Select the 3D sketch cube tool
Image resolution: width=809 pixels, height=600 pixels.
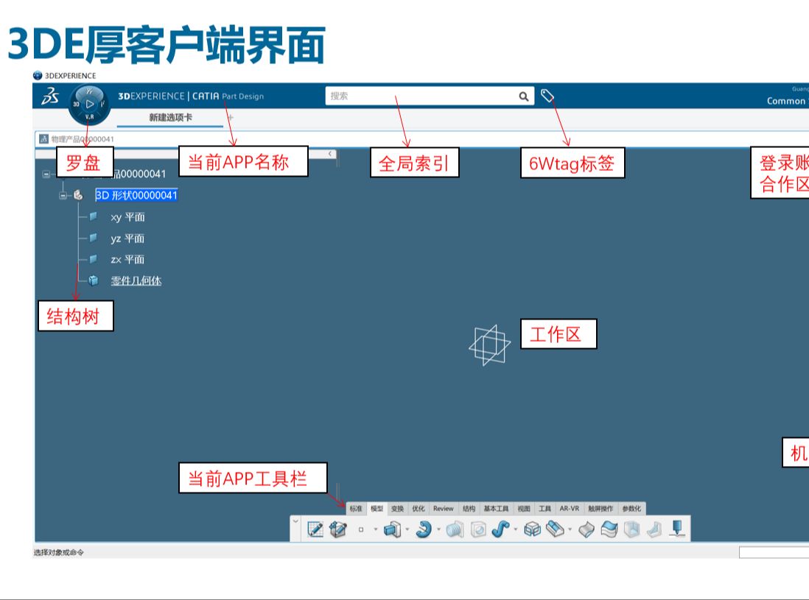pyautogui.click(x=338, y=529)
